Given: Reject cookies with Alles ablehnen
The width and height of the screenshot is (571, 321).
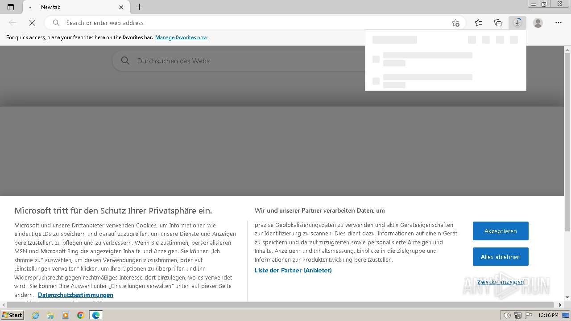Looking at the screenshot, I should (501, 257).
